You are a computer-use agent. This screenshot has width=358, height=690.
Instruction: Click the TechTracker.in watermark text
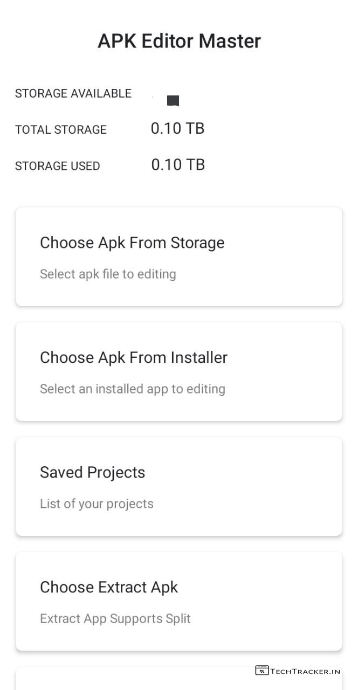[x=305, y=671]
